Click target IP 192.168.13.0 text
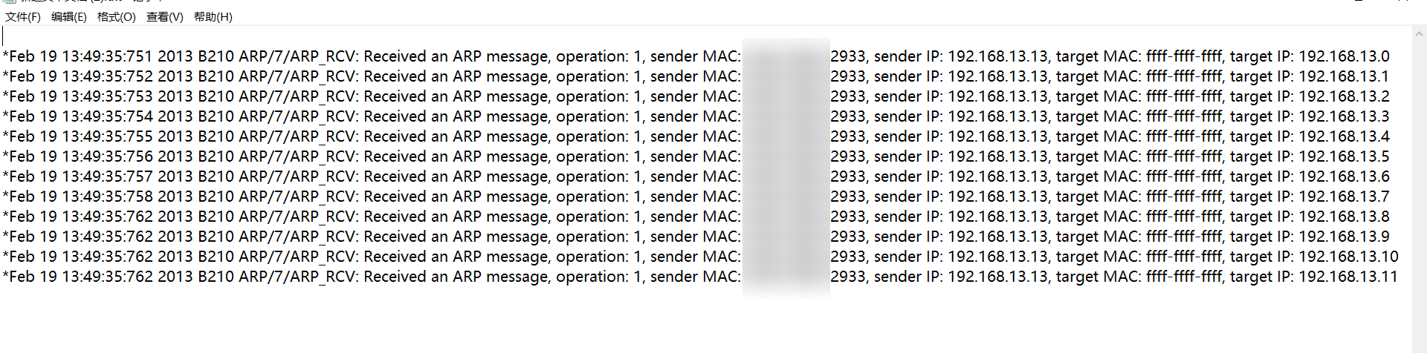The image size is (1427, 353). click(x=1343, y=56)
